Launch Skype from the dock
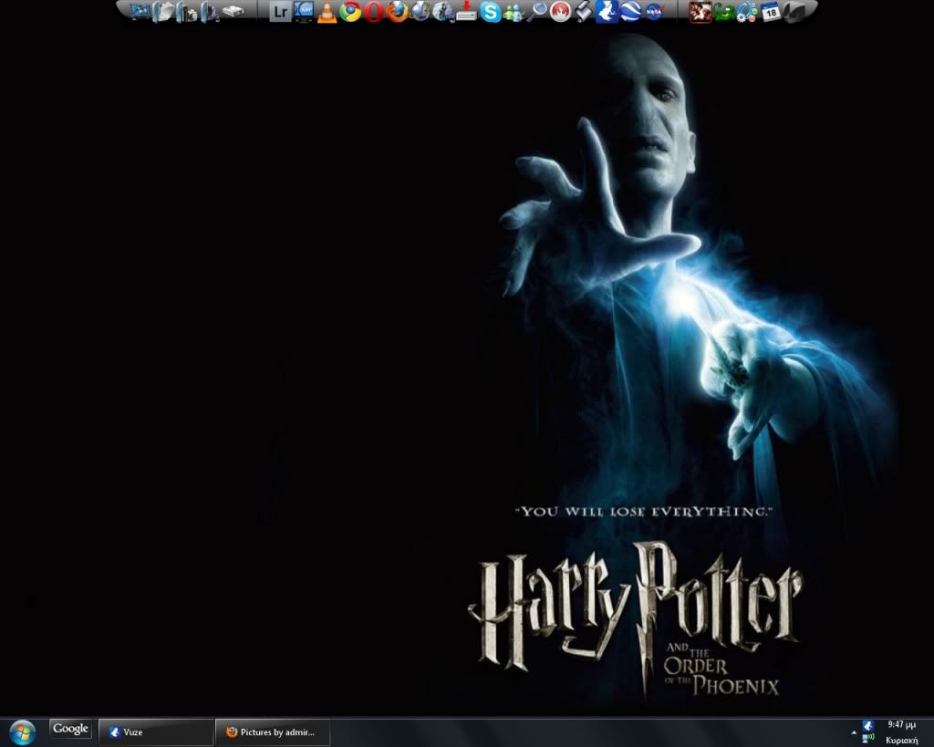 pos(490,12)
